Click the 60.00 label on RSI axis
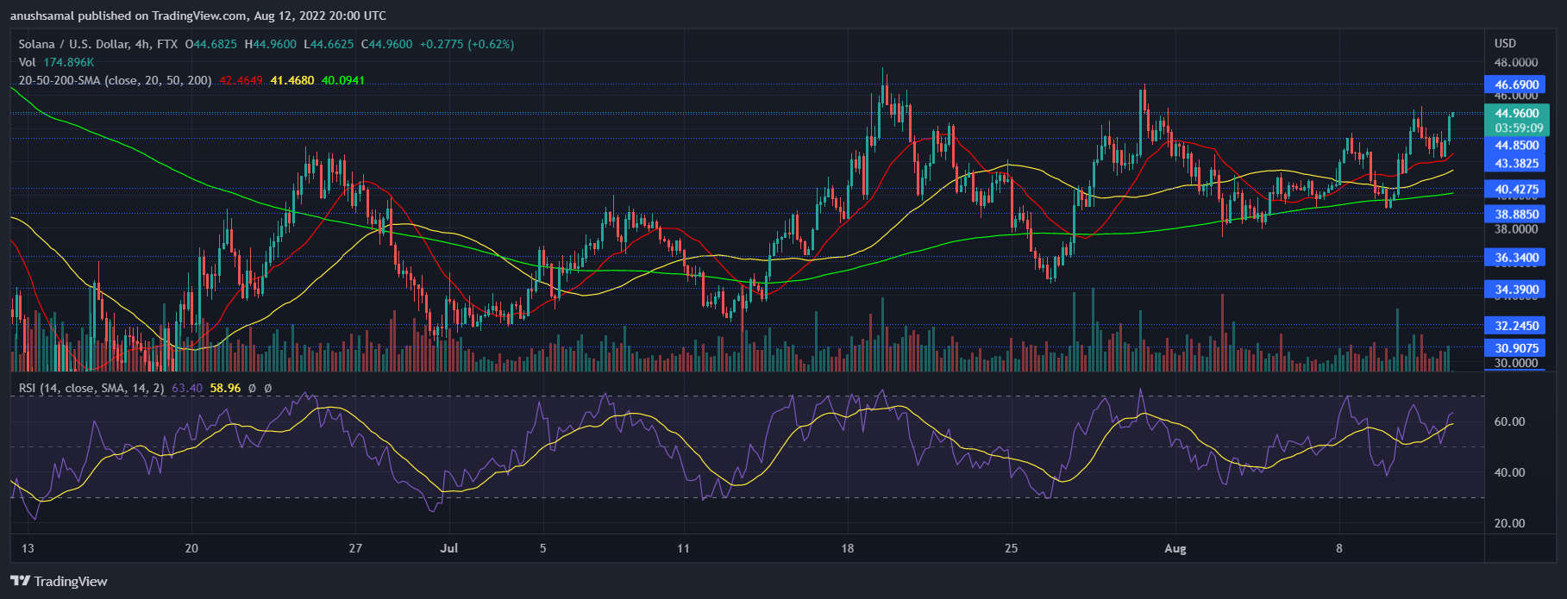Image resolution: width=1567 pixels, height=599 pixels. tap(1509, 421)
